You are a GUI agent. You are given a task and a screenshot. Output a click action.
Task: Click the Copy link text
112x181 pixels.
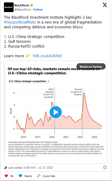[x=49, y=176]
